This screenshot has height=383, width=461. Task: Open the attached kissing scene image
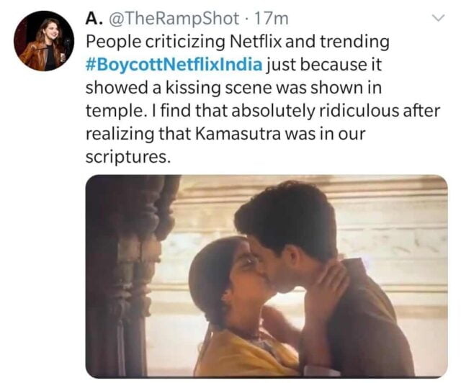coord(266,276)
